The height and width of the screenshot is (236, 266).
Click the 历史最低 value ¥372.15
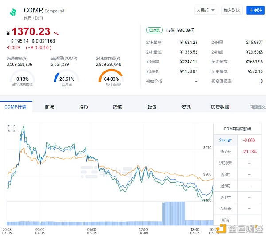[x=255, y=71]
